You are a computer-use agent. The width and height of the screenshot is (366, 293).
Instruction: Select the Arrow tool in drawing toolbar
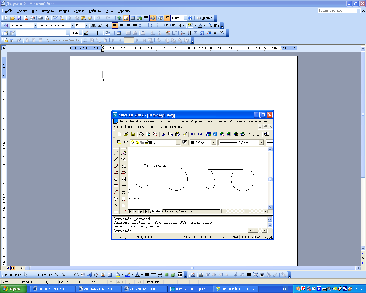[x=63, y=275]
